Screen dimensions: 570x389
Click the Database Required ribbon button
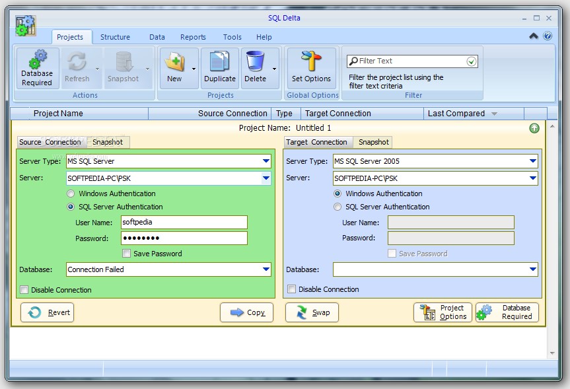[37, 68]
